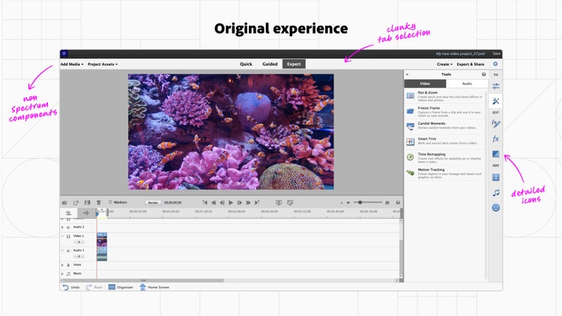This screenshot has height=316, width=562.
Task: Open the Project Assets dropdown
Action: tap(103, 64)
